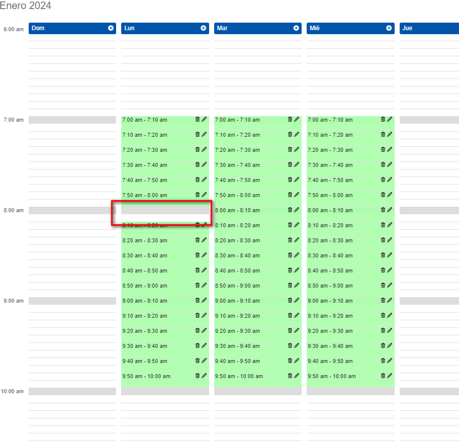Edit the 8:40 am slot on Mié

(389, 270)
